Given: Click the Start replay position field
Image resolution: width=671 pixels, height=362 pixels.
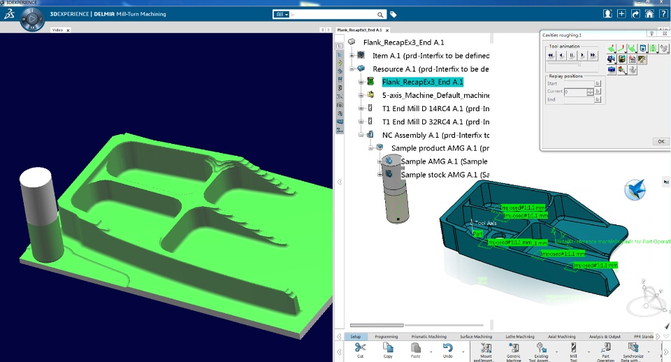Looking at the screenshot, I should click(579, 83).
